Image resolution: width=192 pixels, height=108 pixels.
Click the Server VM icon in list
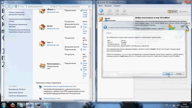tap(101, 19)
